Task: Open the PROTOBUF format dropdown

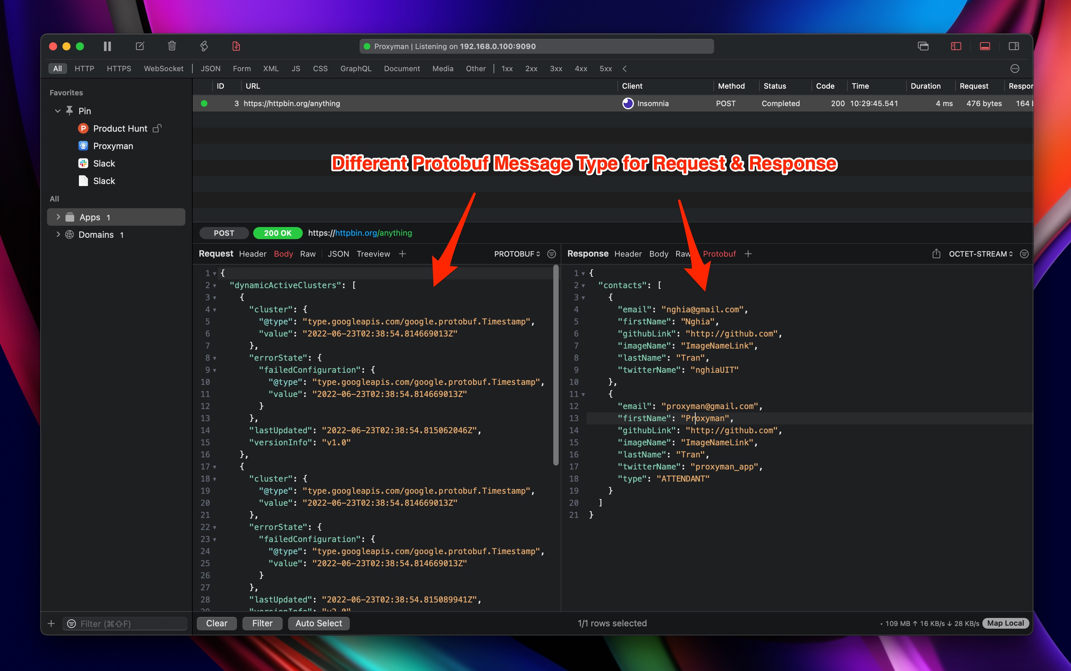Action: pyautogui.click(x=517, y=254)
